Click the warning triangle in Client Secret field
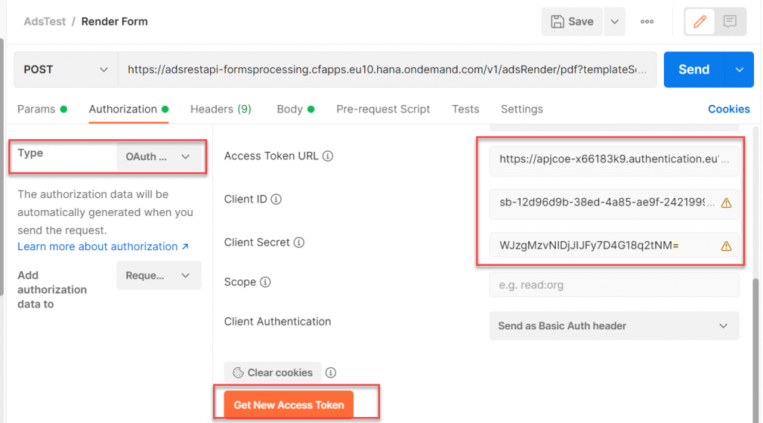 click(x=726, y=246)
